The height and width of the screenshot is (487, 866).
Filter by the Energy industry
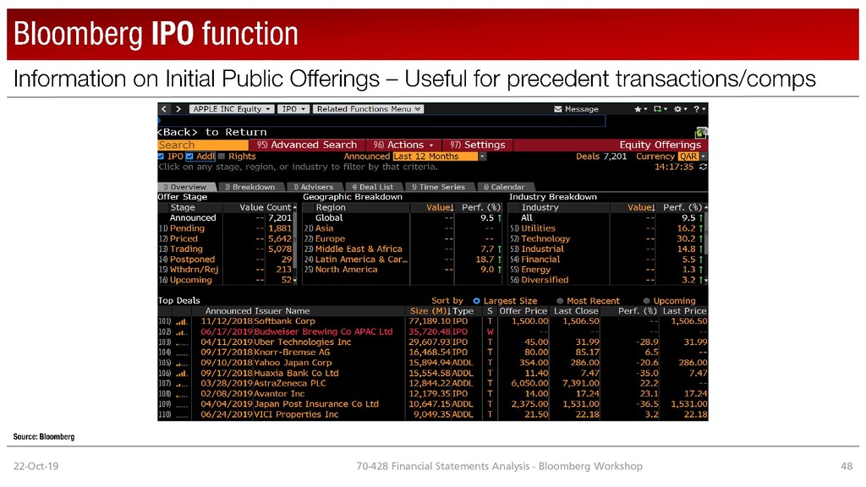click(535, 270)
